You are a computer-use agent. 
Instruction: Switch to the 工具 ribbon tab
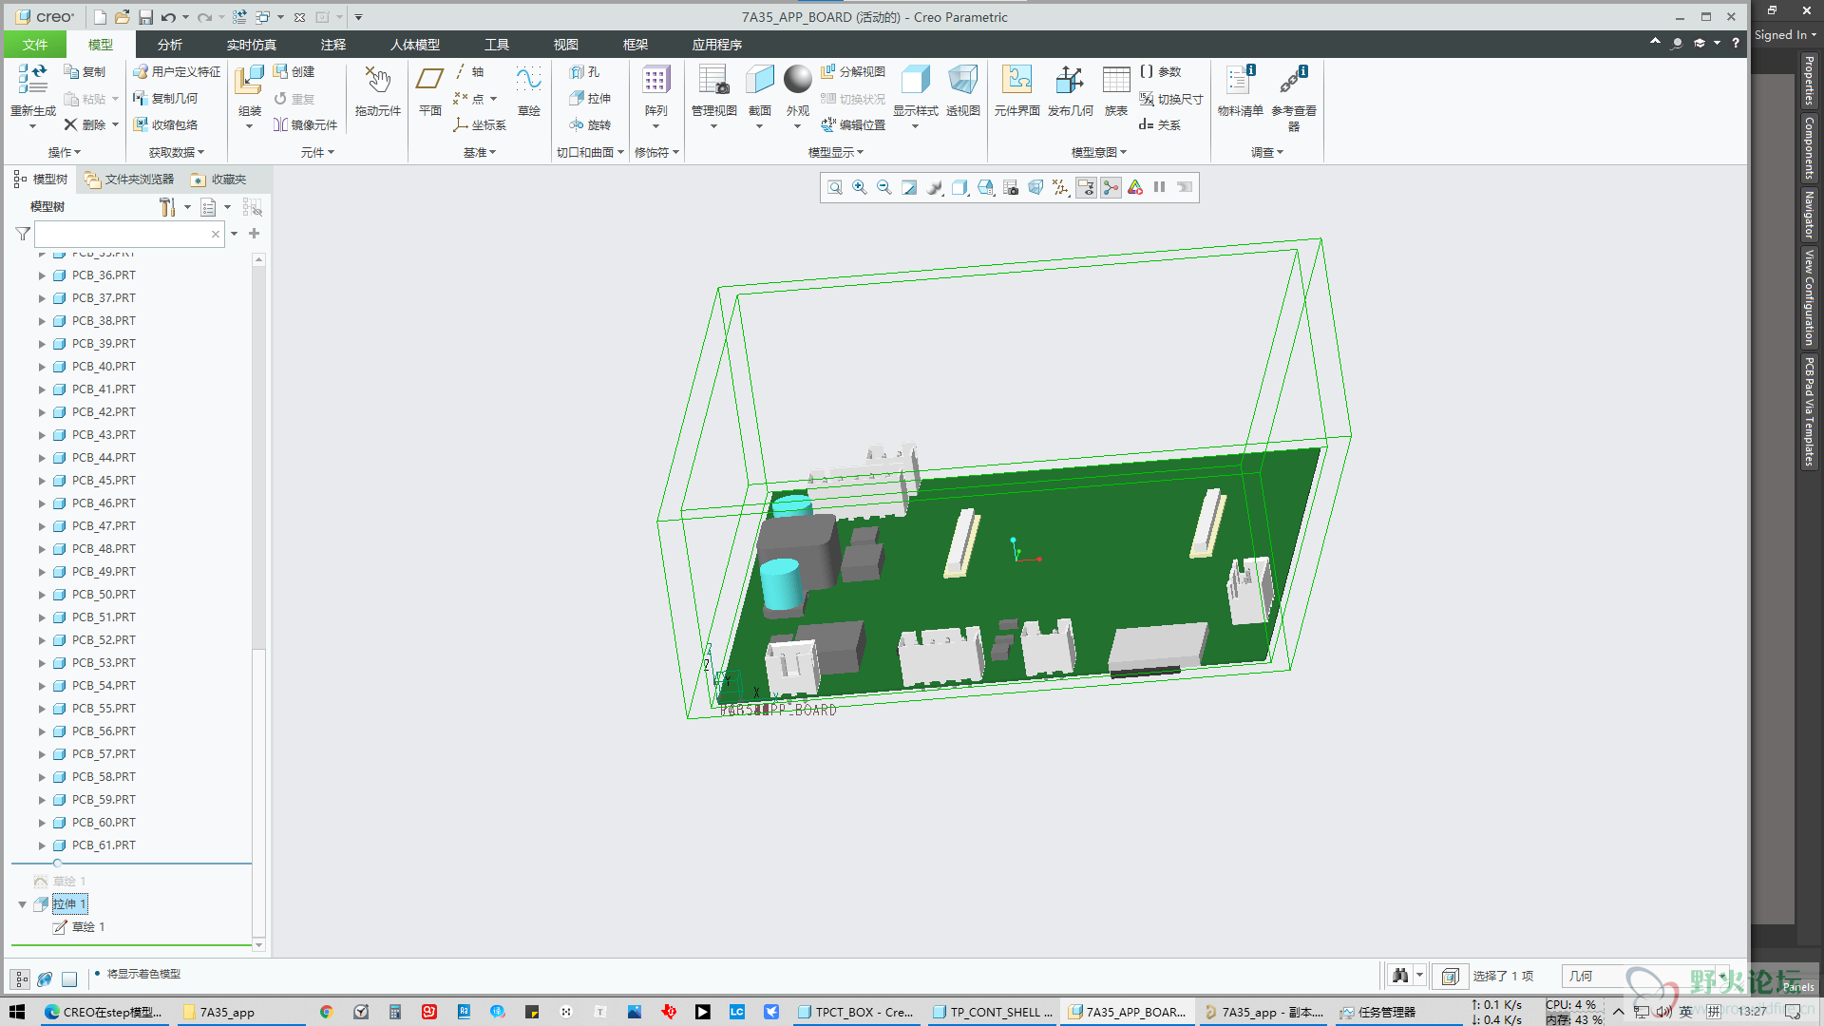click(x=496, y=45)
